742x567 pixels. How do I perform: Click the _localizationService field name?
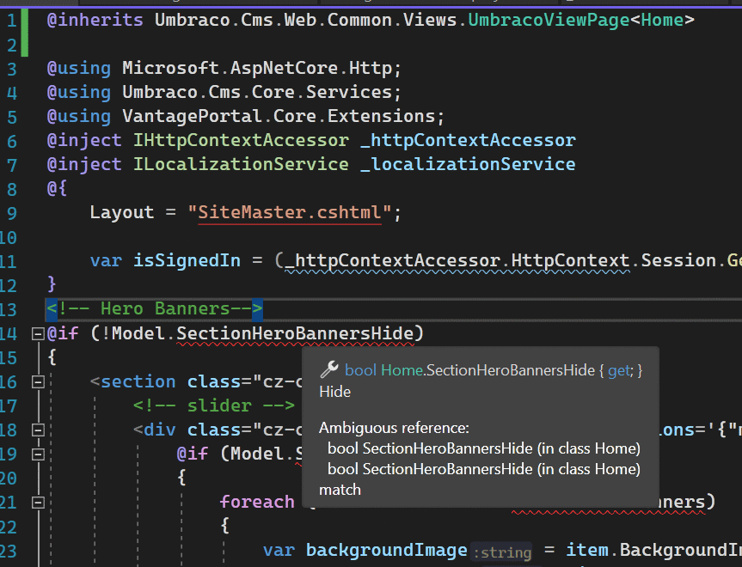(x=468, y=164)
